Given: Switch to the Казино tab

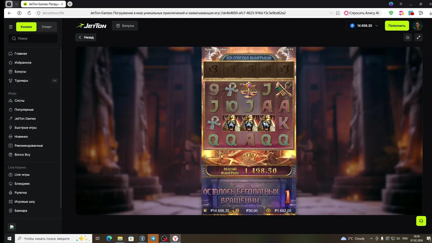Looking at the screenshot, I should pos(26,27).
